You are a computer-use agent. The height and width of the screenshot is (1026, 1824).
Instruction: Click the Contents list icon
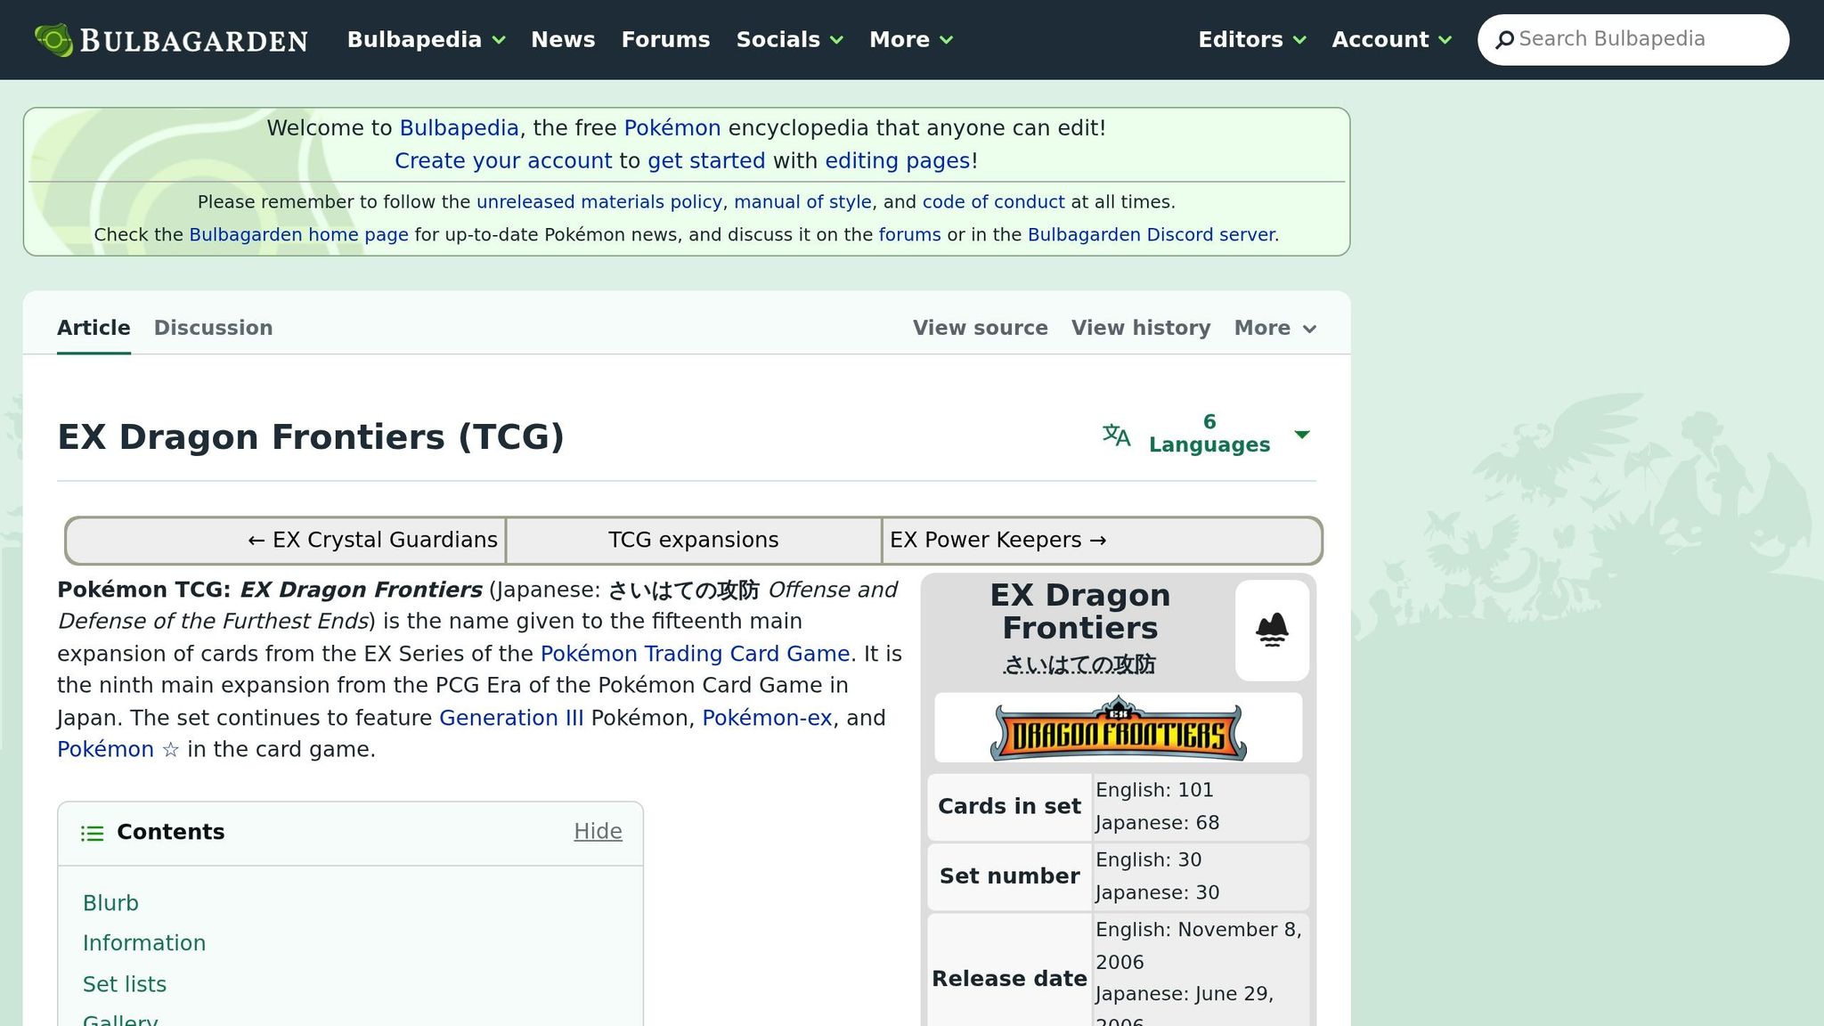tap(92, 833)
